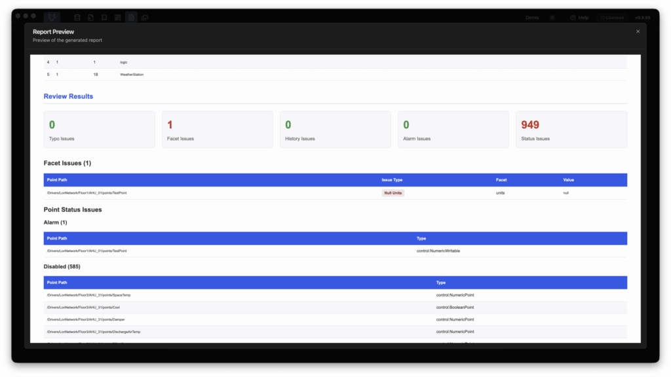671x377 pixels.
Task: Open the grid dashboard icon in toolbar
Action: click(x=118, y=18)
